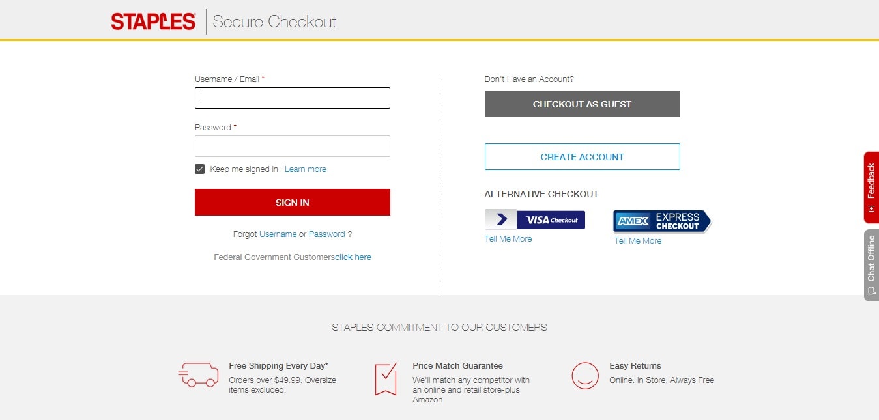Submit with the red Sign In button
This screenshot has height=420, width=879.
click(293, 203)
